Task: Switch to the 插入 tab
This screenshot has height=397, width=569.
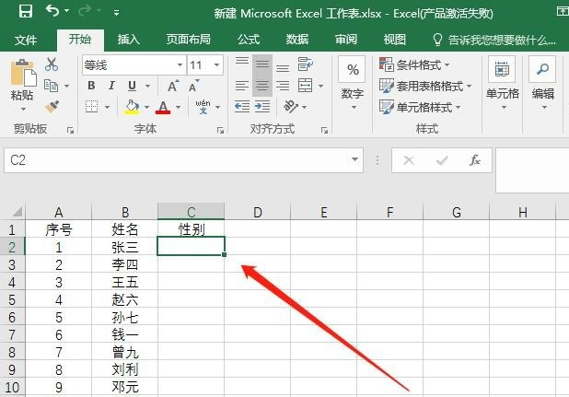Action: coord(129,40)
